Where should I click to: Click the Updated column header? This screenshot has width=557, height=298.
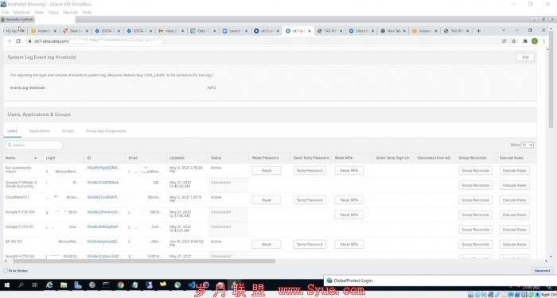click(177, 158)
